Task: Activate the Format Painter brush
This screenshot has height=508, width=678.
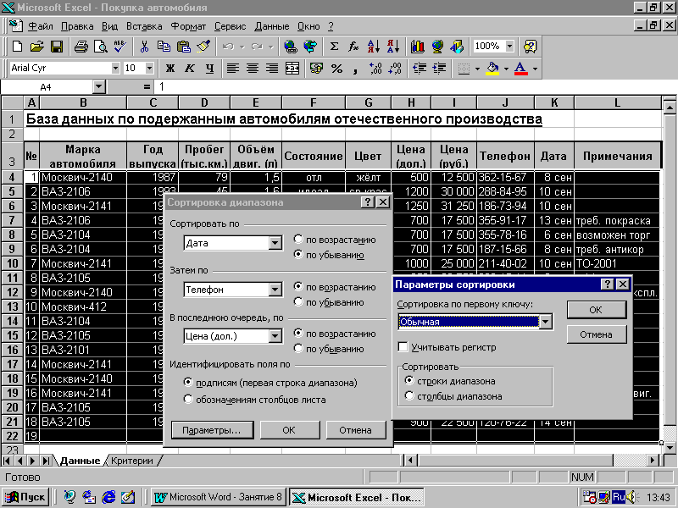Action: coord(203,47)
